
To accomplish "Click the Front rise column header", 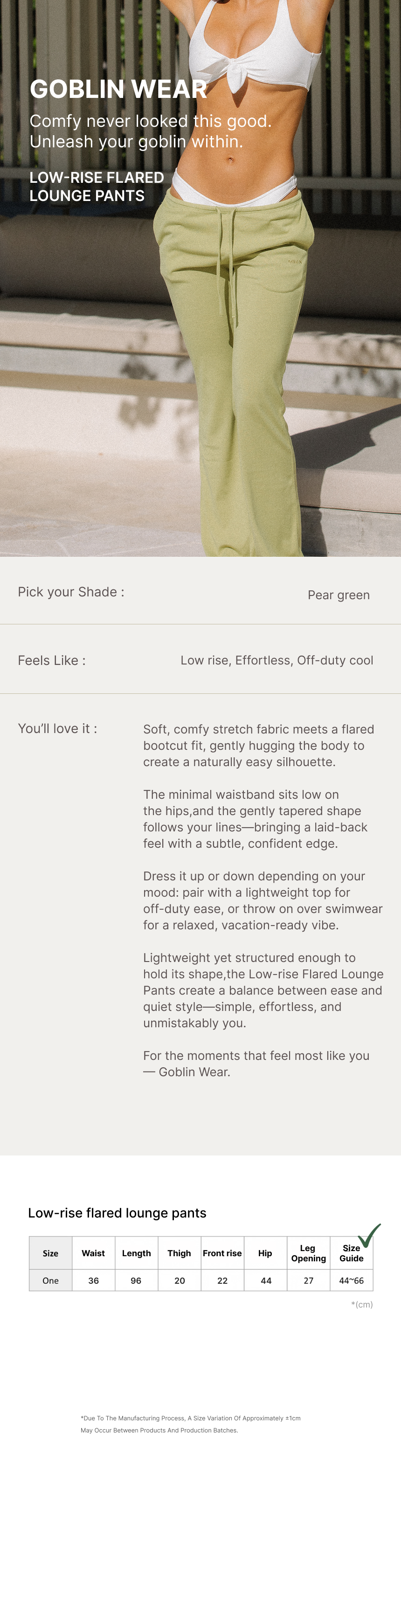I will (x=222, y=1253).
